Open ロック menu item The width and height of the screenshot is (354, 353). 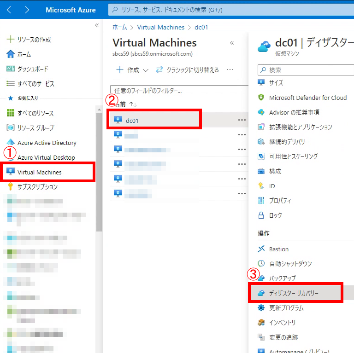click(x=270, y=215)
